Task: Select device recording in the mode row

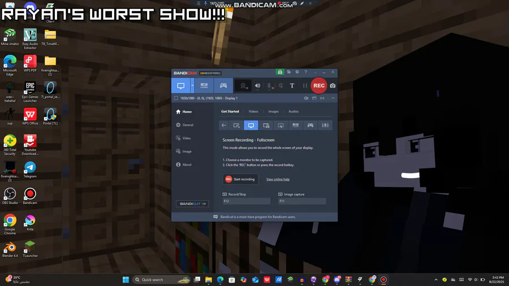Action: [x=295, y=125]
